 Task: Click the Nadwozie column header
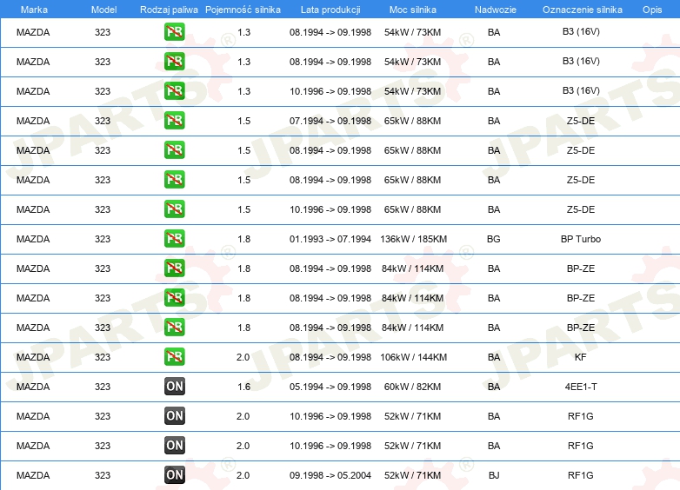pyautogui.click(x=496, y=10)
